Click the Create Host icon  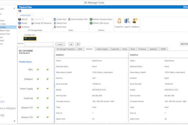[x=55, y=19]
